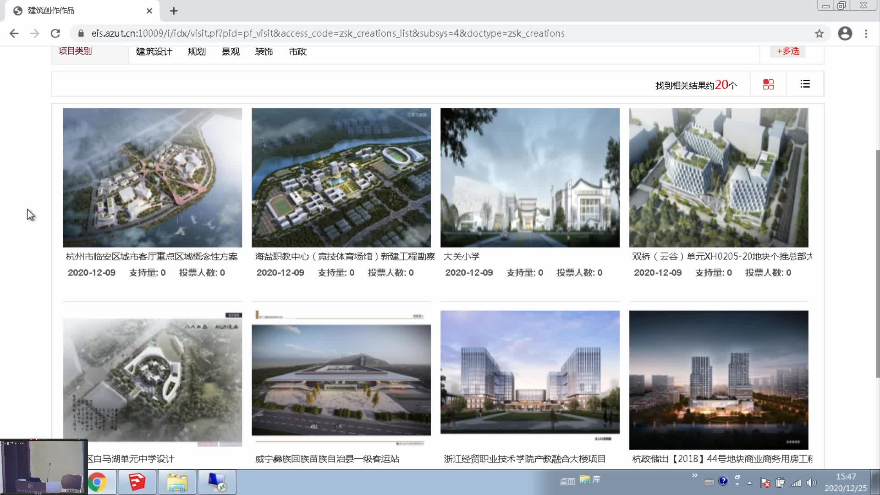Open 海盐职教中心 project thumbnail
Viewport: 880px width, 495px height.
[341, 178]
